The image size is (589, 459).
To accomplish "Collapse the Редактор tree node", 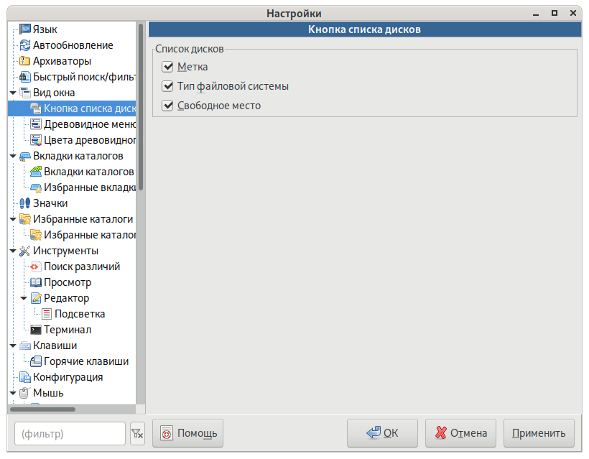I will pos(24,298).
